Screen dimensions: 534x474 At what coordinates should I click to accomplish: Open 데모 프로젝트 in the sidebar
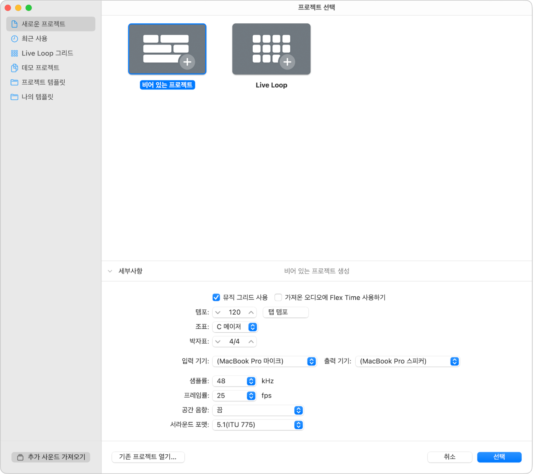pos(51,67)
